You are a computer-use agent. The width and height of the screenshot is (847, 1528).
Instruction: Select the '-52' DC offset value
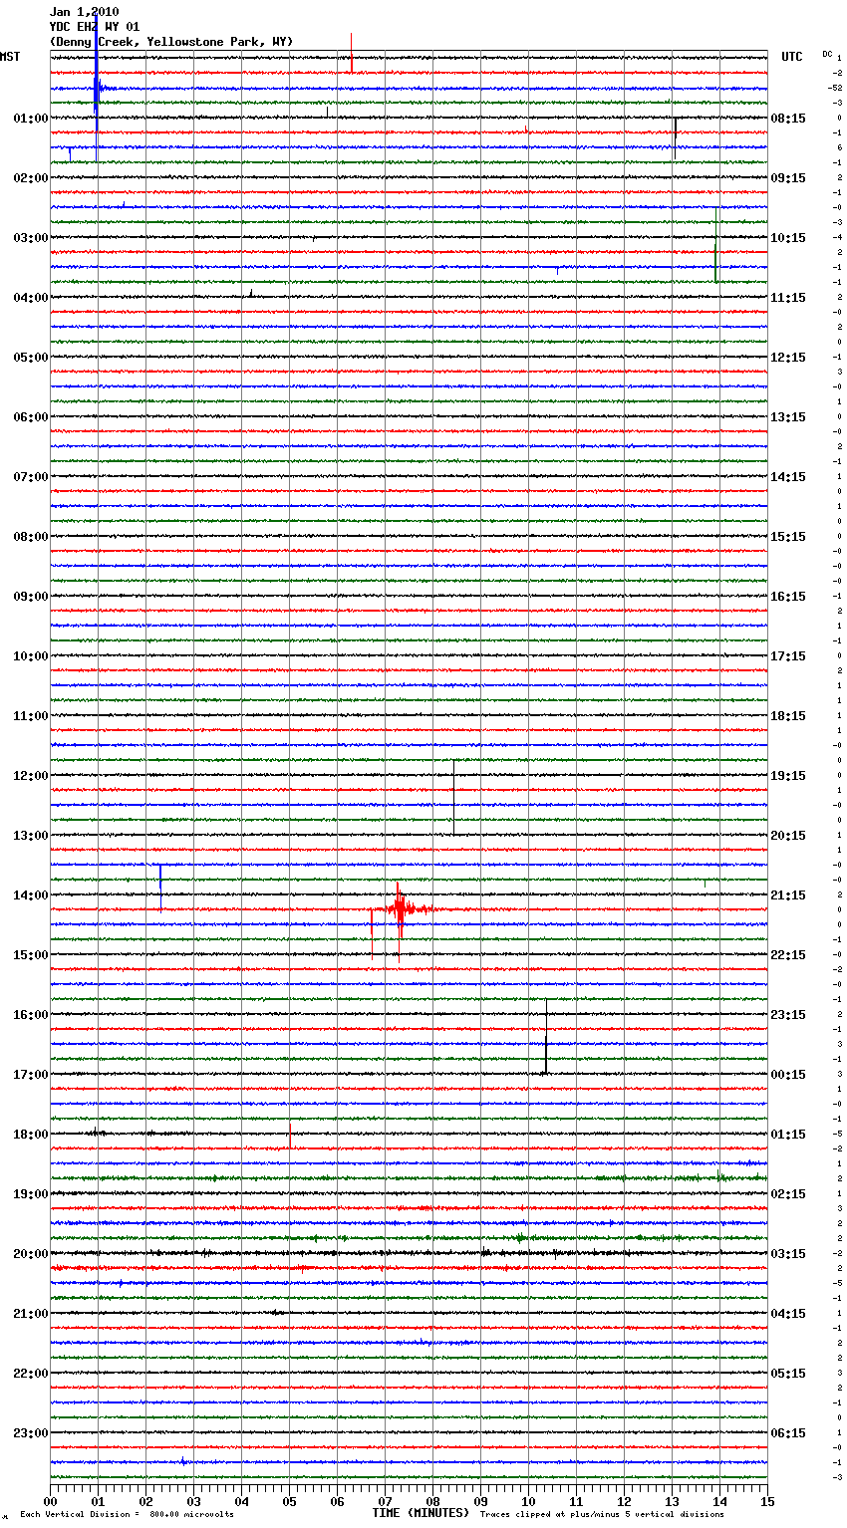pos(835,88)
